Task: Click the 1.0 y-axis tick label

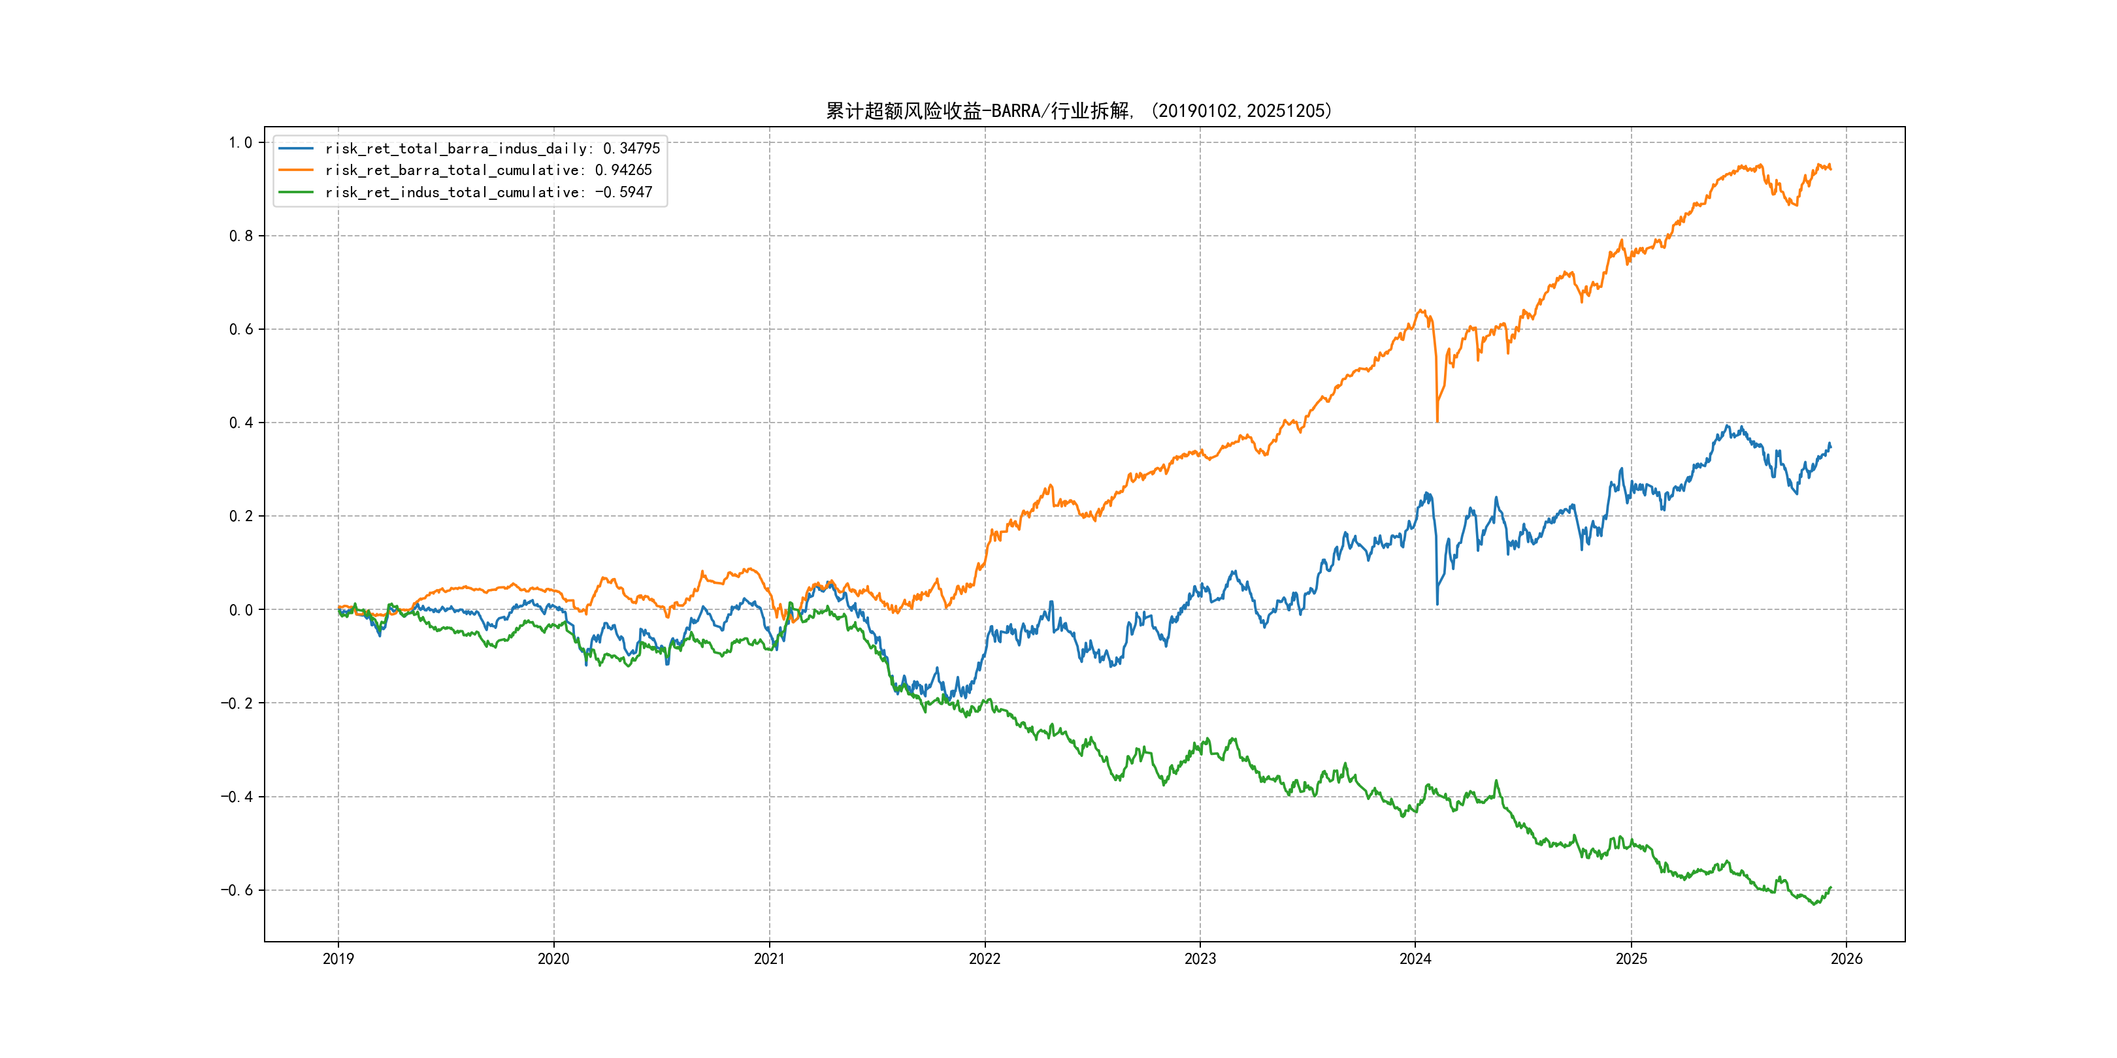Action: coord(240,142)
